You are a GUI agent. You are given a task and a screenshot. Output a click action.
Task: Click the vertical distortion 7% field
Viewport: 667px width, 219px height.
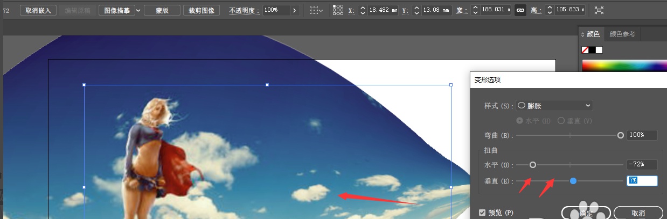click(642, 181)
